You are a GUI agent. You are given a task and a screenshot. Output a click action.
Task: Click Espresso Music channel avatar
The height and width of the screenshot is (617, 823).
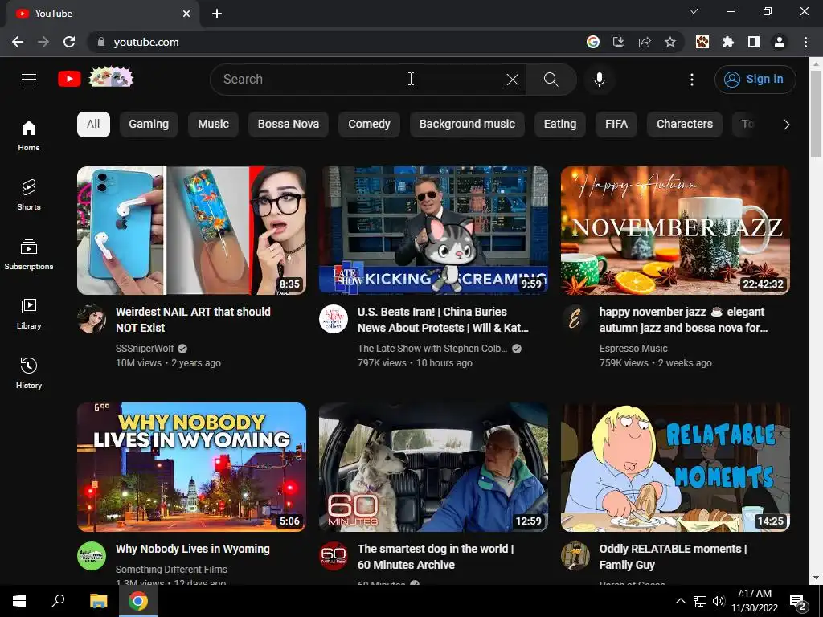(x=575, y=319)
